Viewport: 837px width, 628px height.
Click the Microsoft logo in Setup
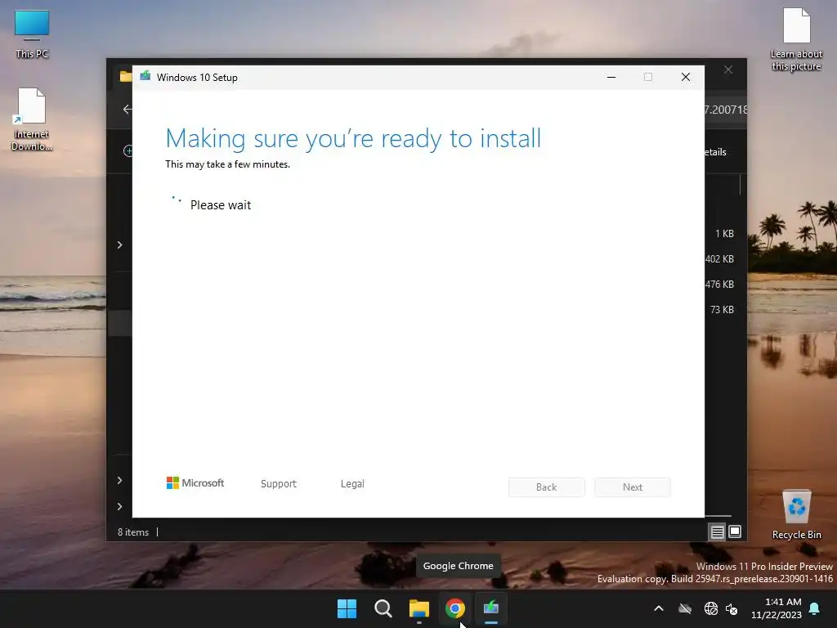(195, 482)
